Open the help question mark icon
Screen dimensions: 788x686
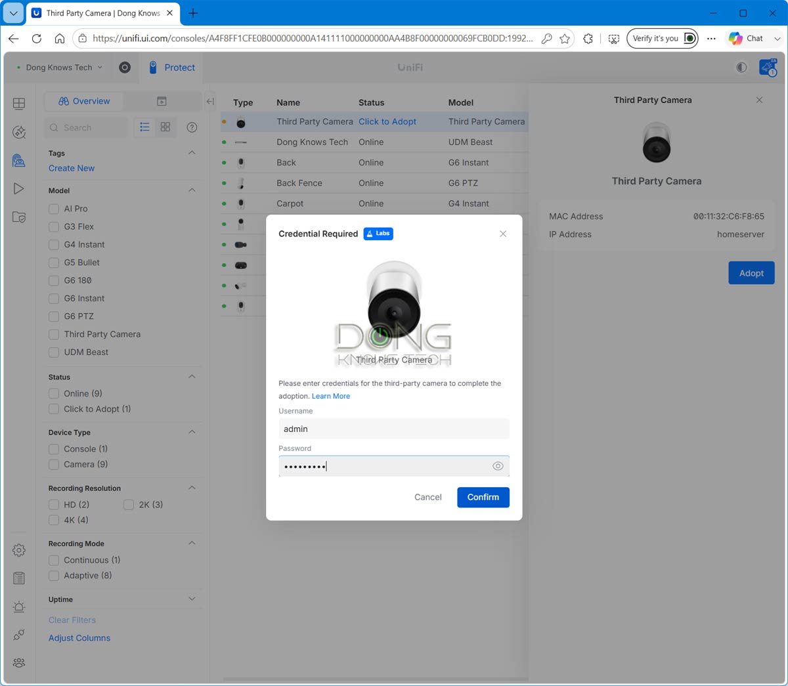[x=192, y=127]
